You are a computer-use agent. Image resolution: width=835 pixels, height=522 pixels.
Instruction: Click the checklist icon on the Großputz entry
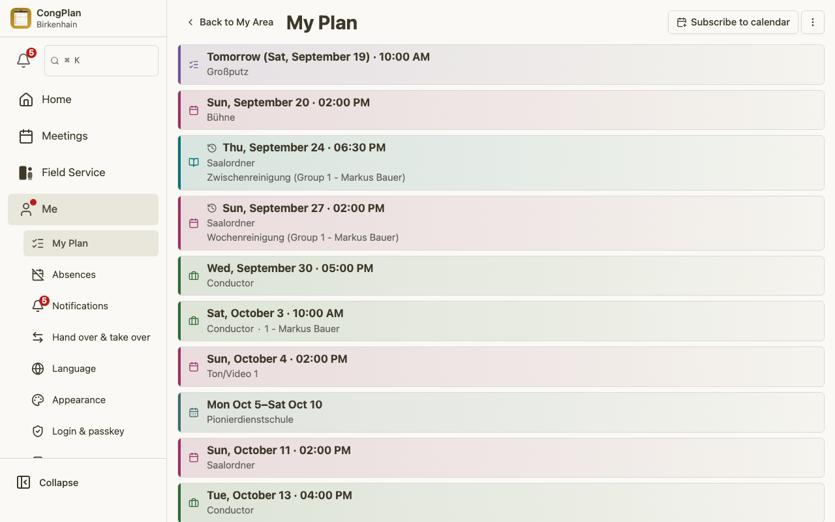click(194, 65)
